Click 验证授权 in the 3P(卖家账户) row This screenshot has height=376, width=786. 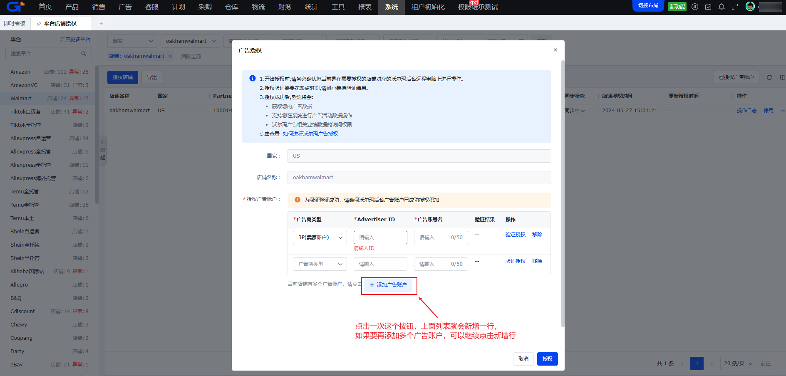516,235
